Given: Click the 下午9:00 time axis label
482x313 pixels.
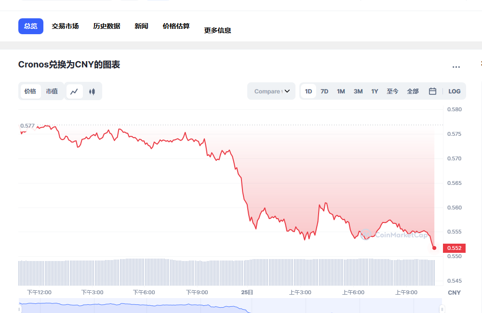Looking at the screenshot, I should pyautogui.click(x=197, y=292).
